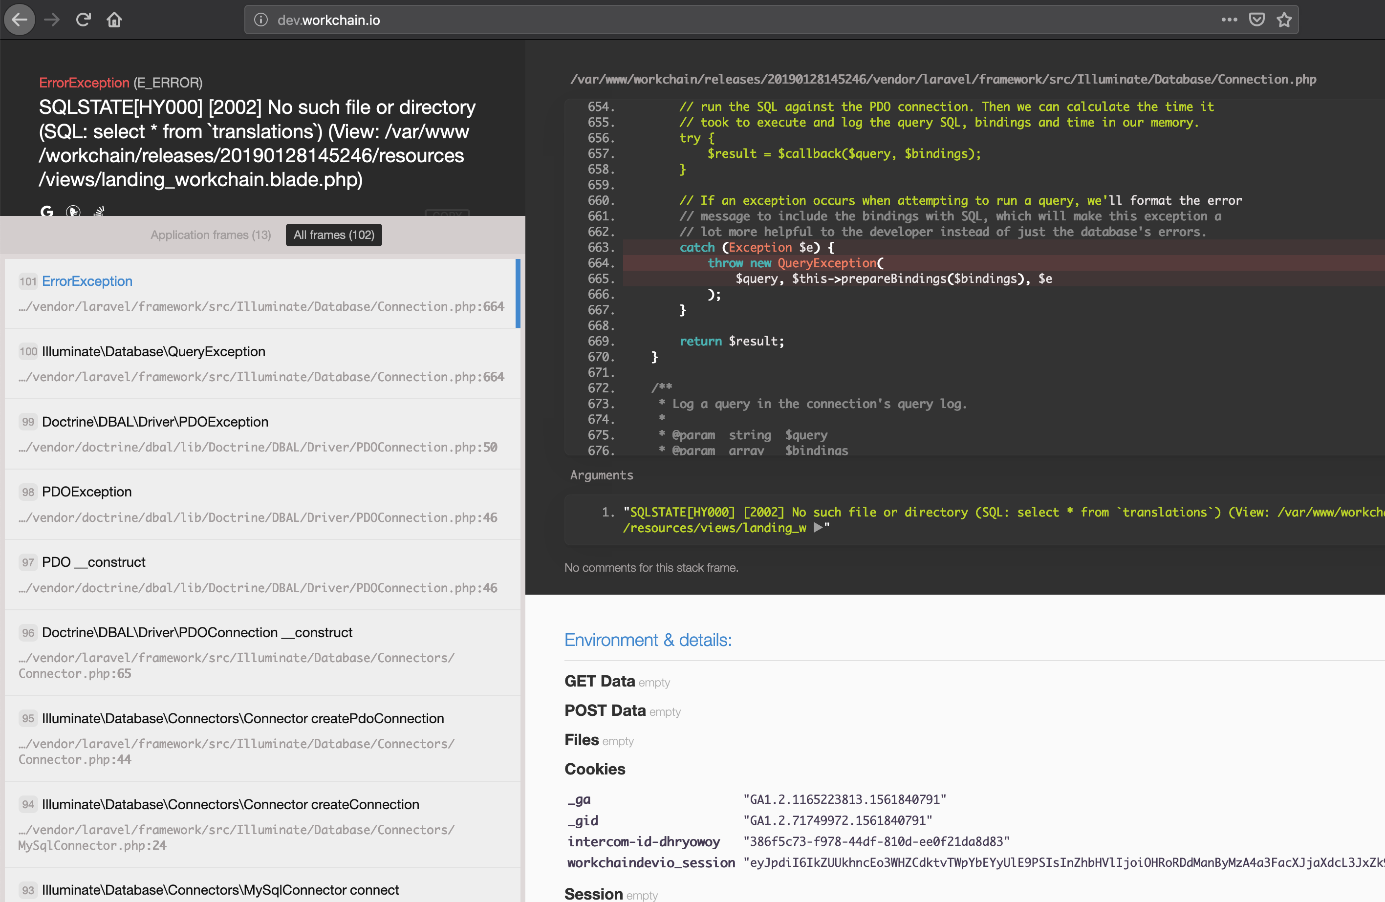
Task: Open page actions three-dots menu
Action: (x=1229, y=20)
